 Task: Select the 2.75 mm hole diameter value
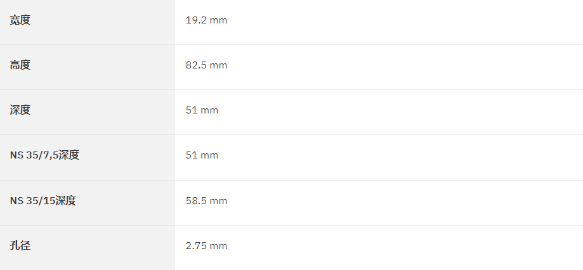click(x=206, y=245)
